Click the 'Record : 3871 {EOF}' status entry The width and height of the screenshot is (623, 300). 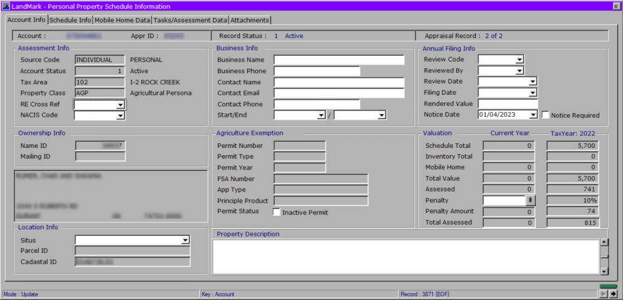pos(425,294)
